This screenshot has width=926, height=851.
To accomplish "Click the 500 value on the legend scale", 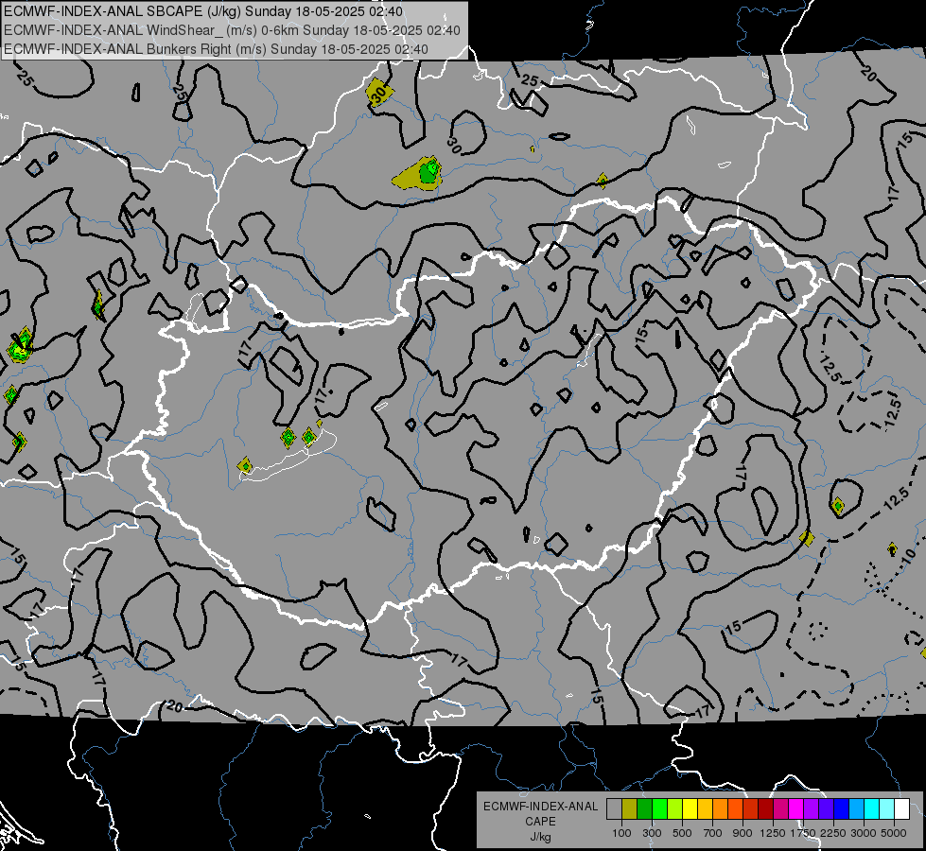I will [x=682, y=833].
